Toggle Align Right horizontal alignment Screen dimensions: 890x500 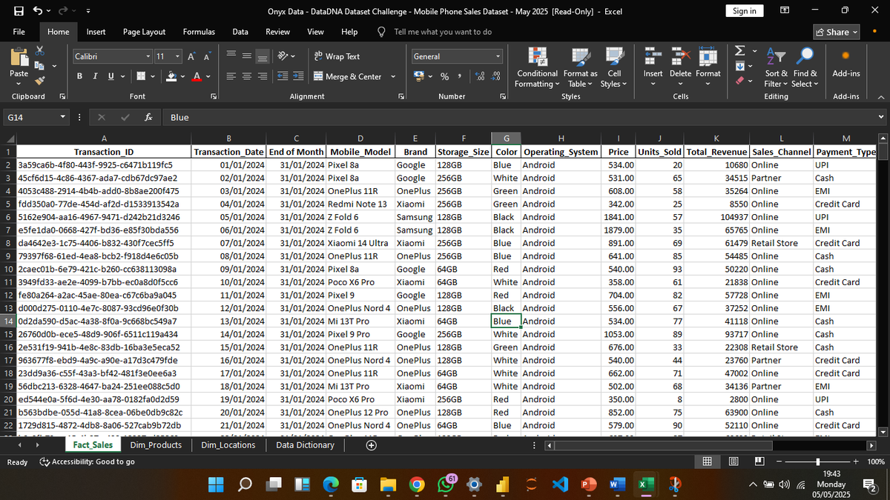click(x=262, y=76)
